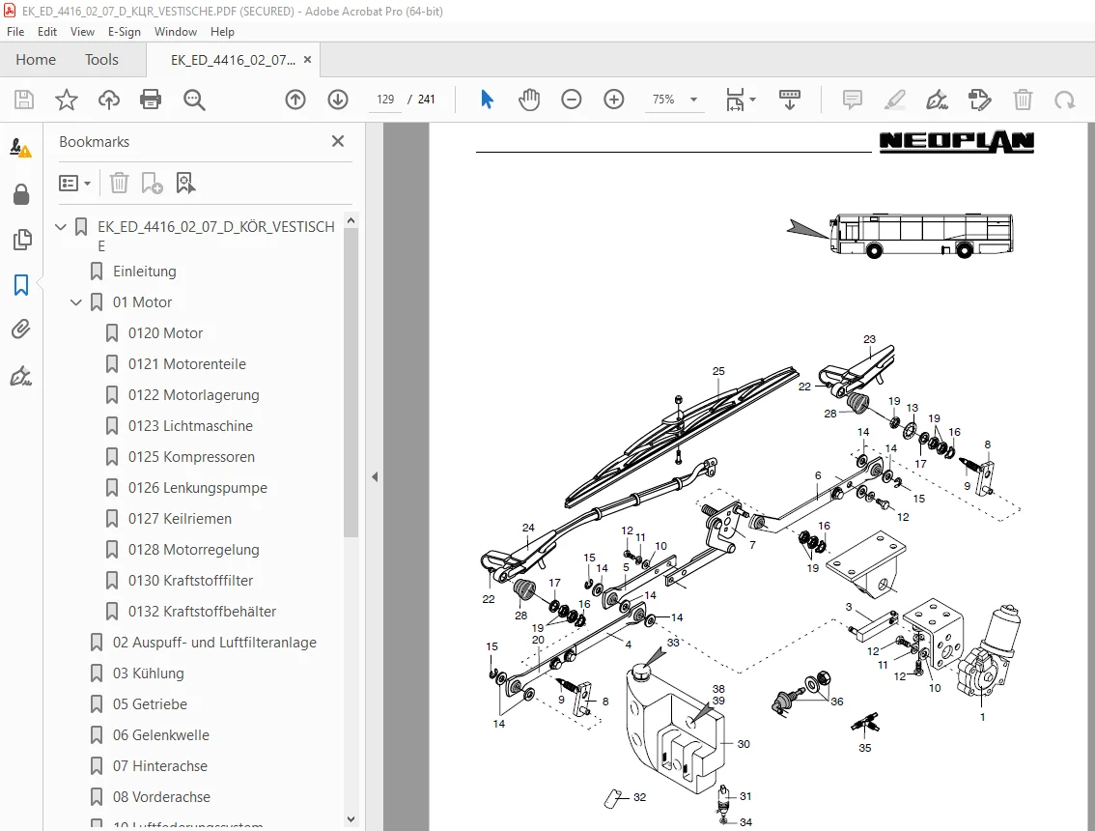Jump to 0125 Kompressoren bookmark

[191, 456]
